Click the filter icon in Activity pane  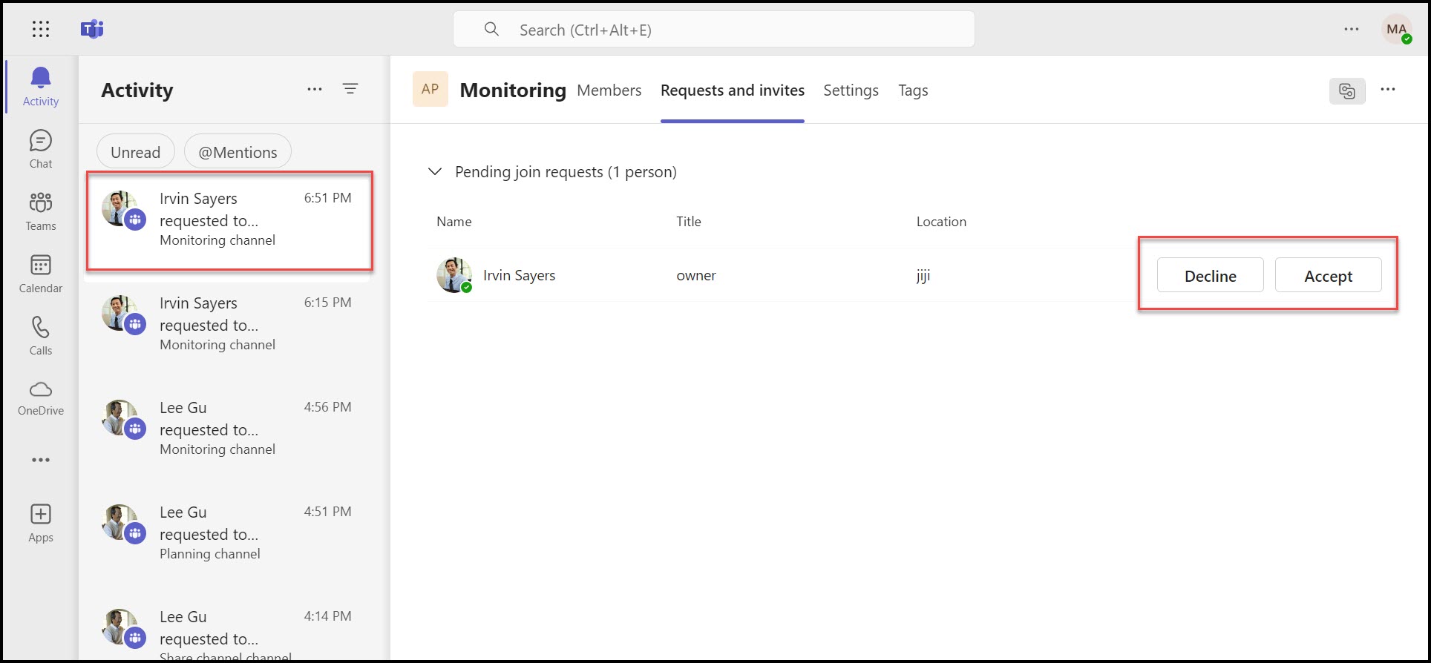coord(350,89)
